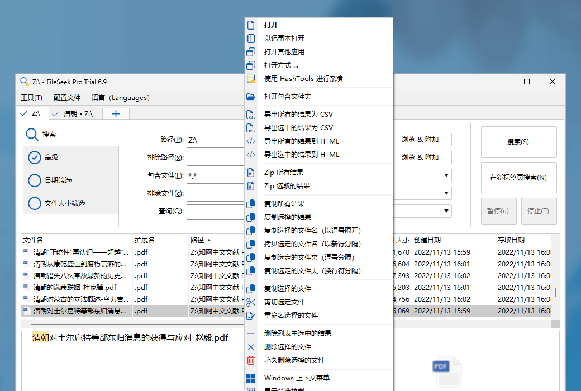This screenshot has height=391, width=581.
Task: Click the 创建日期 column header
Action: (x=454, y=240)
